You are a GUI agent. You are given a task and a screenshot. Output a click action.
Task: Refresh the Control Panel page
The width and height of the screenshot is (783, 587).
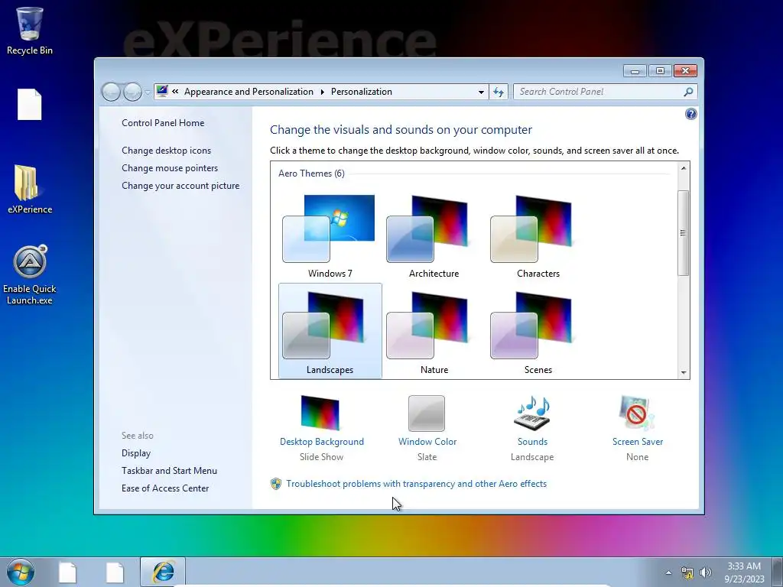coord(499,92)
